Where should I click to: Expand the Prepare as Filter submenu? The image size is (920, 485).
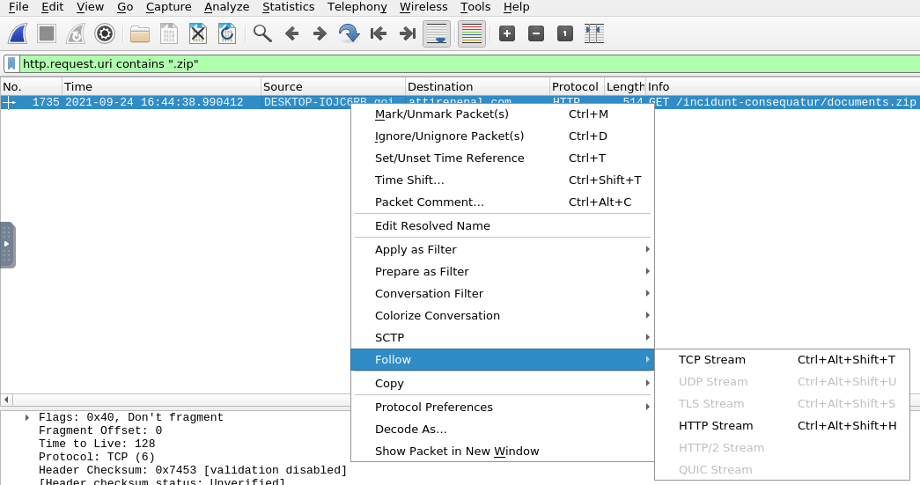coord(502,271)
